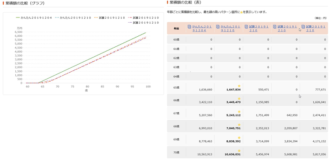Click the cell value 3,422,110
This screenshot has height=160, width=329.
(205, 102)
